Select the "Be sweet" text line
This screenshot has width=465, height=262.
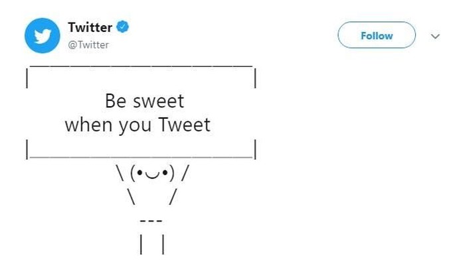point(144,101)
